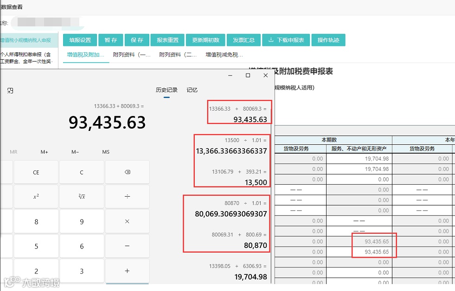Click the 填报设置 button

(x=80, y=40)
